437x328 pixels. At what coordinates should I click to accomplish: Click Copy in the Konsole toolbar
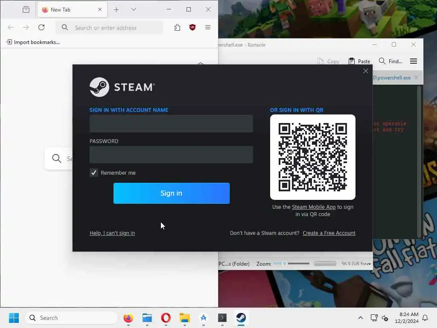(328, 61)
